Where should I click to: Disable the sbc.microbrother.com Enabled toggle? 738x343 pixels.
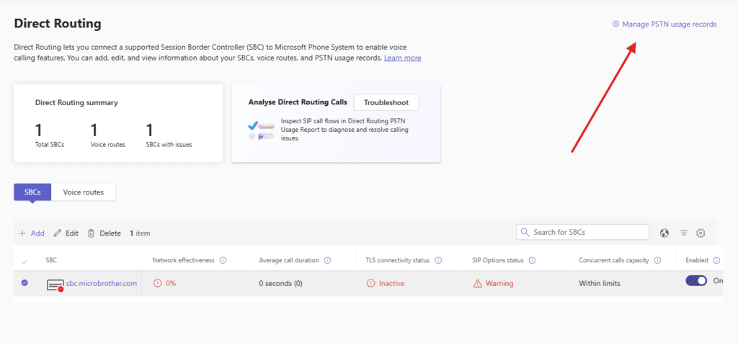[696, 281]
